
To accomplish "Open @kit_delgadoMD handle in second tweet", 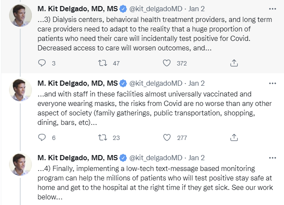I will [156, 84].
